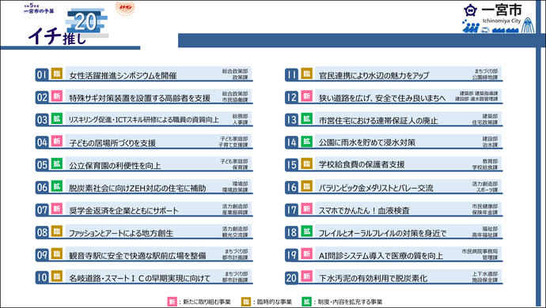Click the gold 臨 tag on item 16
This screenshot has height=308, width=546.
306,186
